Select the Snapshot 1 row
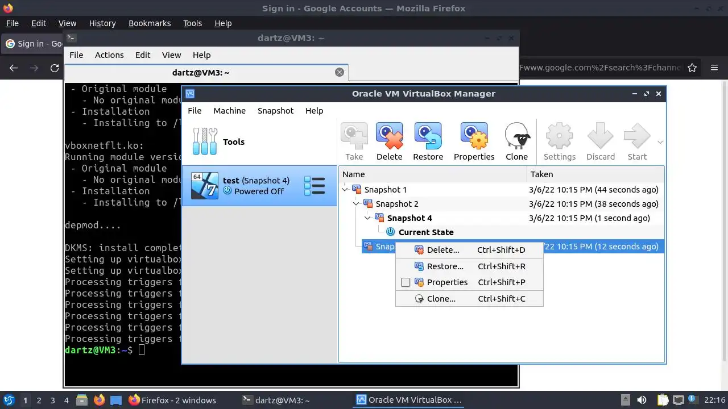The width and height of the screenshot is (728, 409). point(502,190)
